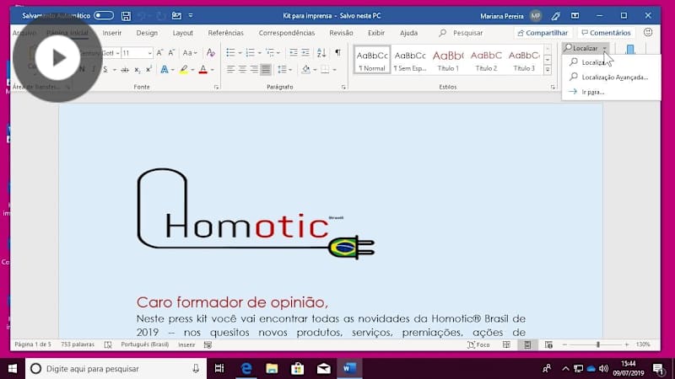The height and width of the screenshot is (379, 675).
Task: Clear all formatting with the eraser A icon
Action: pos(210,53)
